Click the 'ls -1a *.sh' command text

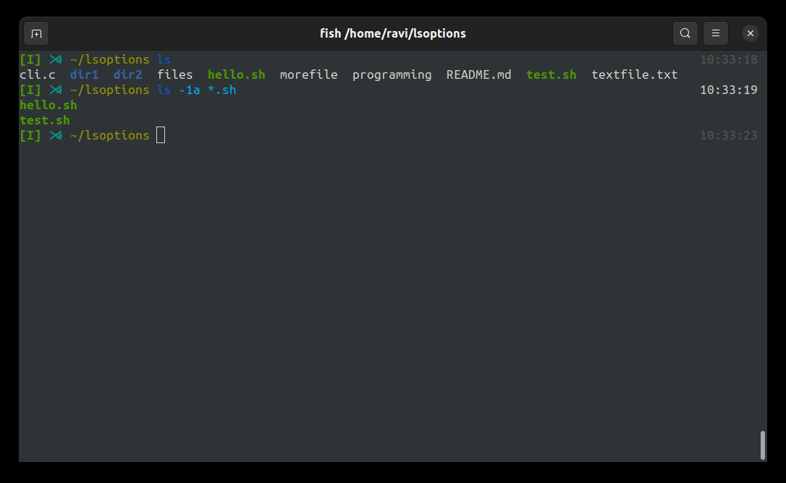coord(196,90)
